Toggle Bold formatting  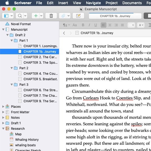pyautogui.click(x=83, y=25)
